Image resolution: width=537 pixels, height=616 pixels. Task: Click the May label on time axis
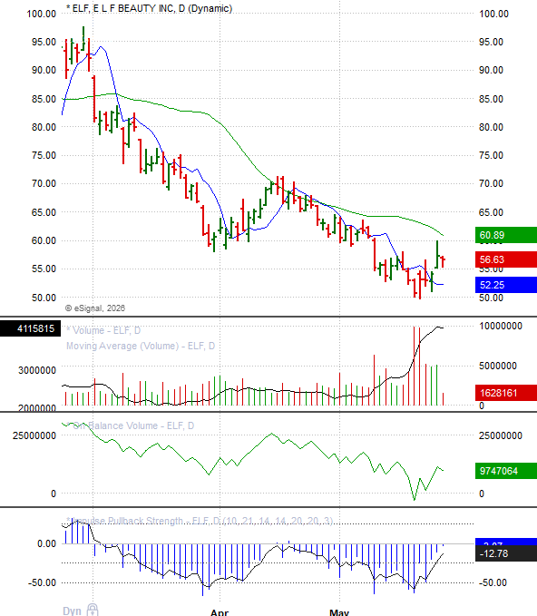coord(339,612)
